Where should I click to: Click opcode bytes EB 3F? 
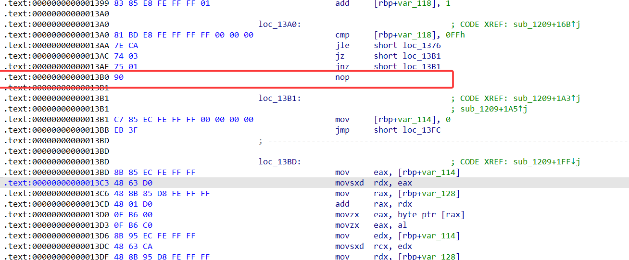(x=126, y=130)
